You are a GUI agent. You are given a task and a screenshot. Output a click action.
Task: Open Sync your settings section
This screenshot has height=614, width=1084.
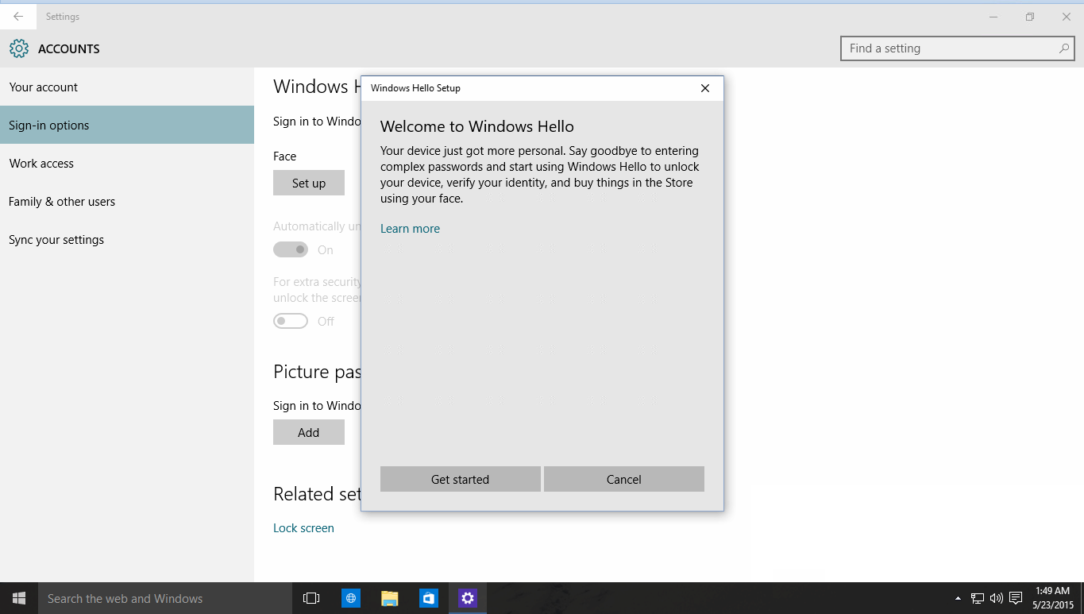pos(127,240)
